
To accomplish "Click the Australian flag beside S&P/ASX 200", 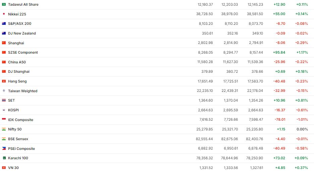I will [x=4, y=24].
